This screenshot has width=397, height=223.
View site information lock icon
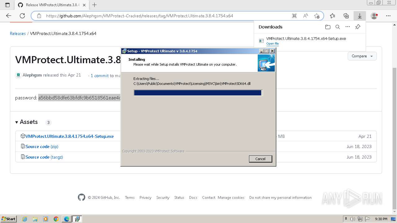(x=39, y=16)
